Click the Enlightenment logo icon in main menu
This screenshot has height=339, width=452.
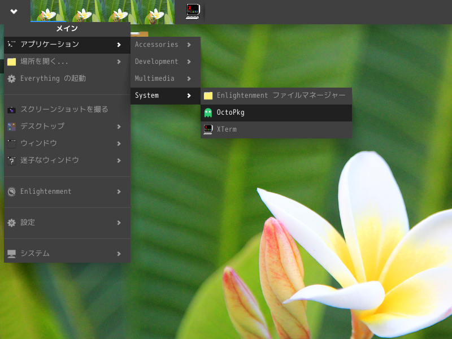11,192
